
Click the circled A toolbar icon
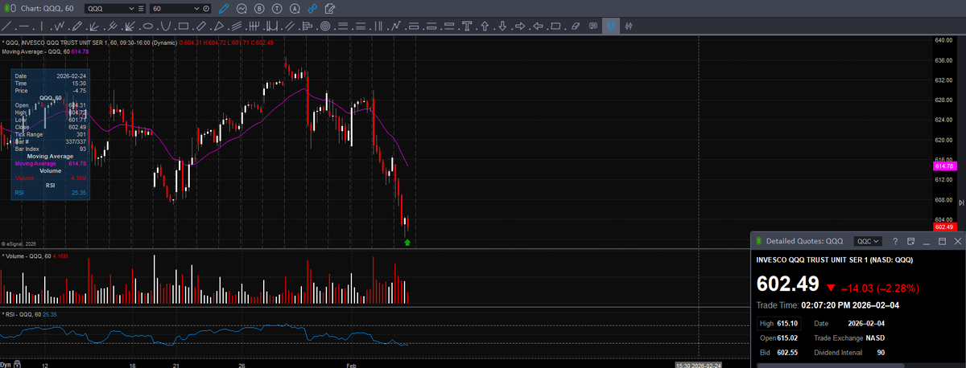point(294,8)
